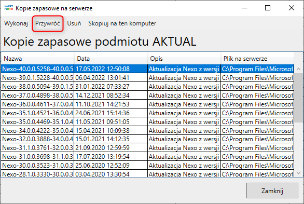Click the Plik na serwerze column header
Screen dimensions: 304x204
[x=257, y=59]
